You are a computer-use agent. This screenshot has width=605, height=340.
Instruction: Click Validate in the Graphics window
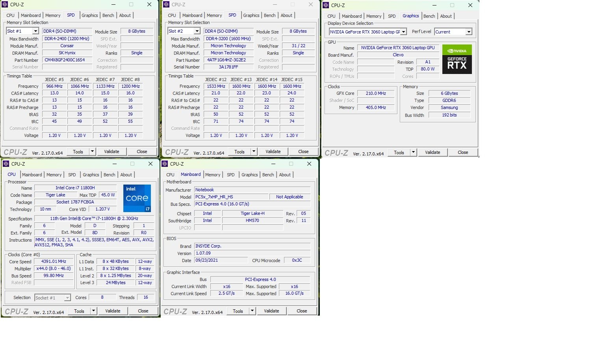click(432, 152)
